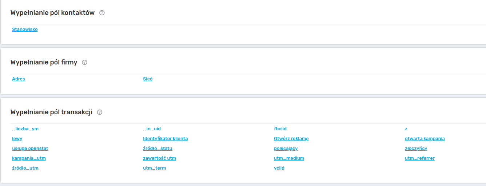Open the Stanowisko contact field link
Viewport: 486px width, 186px height.
point(25,29)
